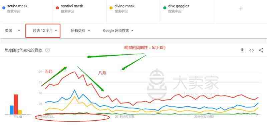Open the 所有类别 category dropdown

[x=80, y=31]
